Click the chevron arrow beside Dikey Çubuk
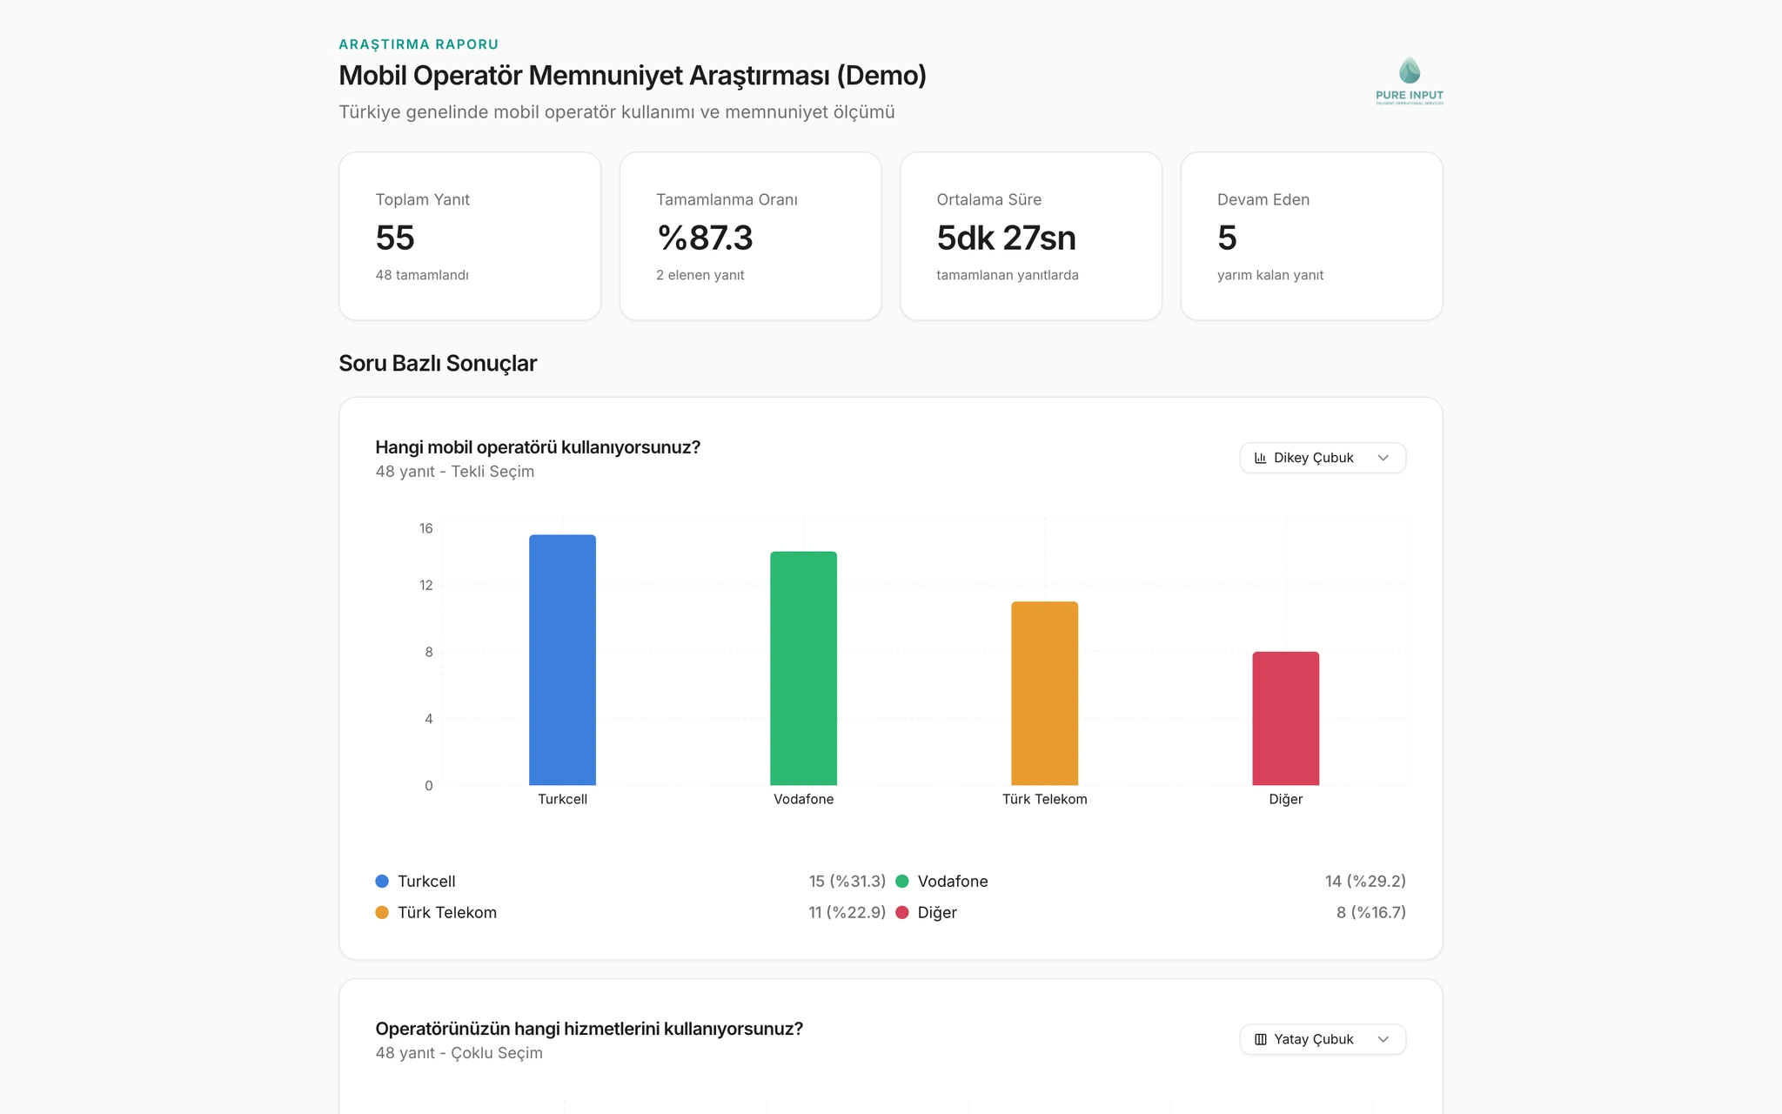The width and height of the screenshot is (1782, 1114). (1383, 458)
